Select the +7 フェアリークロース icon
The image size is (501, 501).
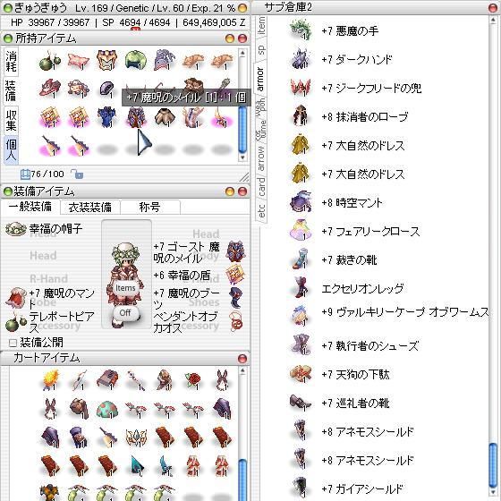click(x=301, y=231)
